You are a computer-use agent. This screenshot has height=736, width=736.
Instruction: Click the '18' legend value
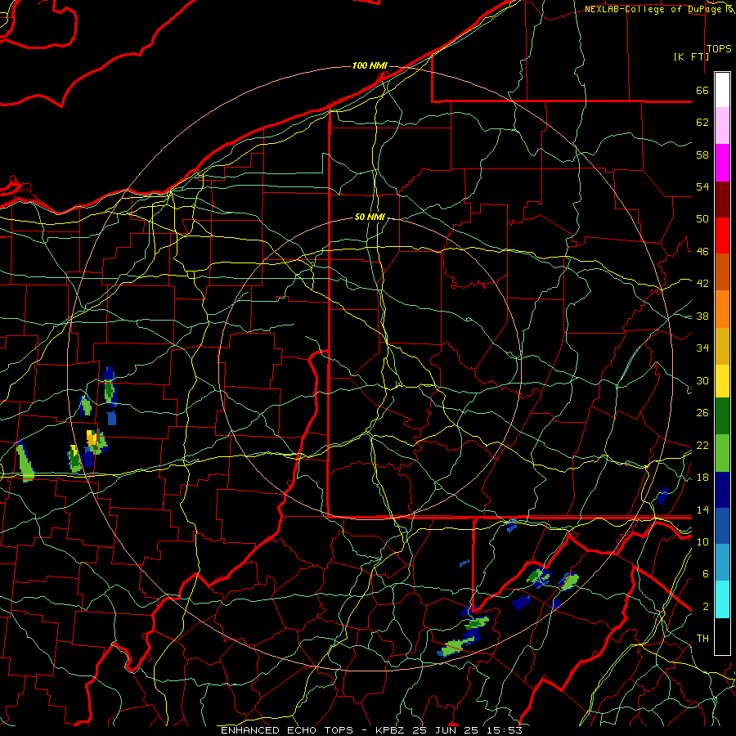(x=702, y=478)
